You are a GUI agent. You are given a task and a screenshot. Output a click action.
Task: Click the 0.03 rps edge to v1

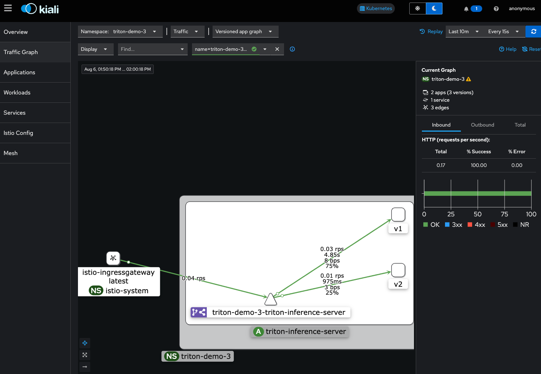(x=332, y=249)
